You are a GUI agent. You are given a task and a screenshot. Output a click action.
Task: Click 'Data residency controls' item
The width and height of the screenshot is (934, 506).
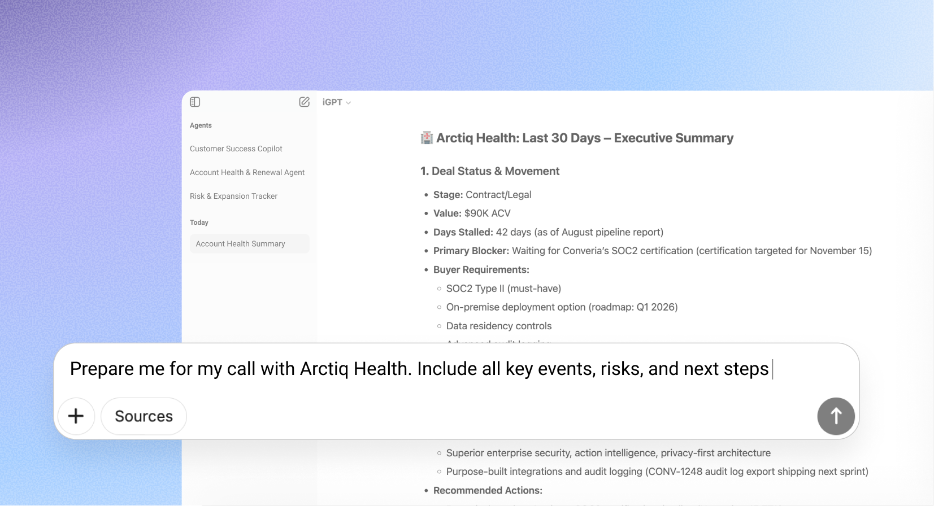pos(499,326)
